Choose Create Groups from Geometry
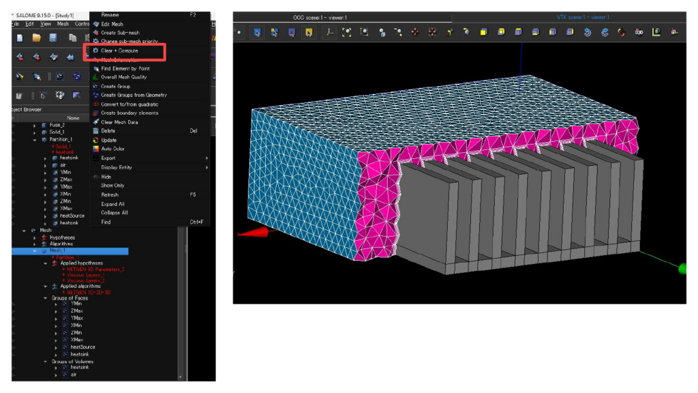Screen dimensions: 698x393 click(134, 96)
